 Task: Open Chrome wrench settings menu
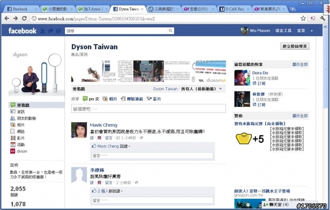(x=323, y=18)
